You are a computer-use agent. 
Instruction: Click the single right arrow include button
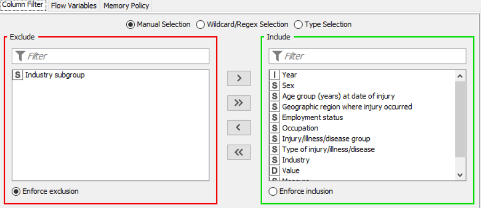pyautogui.click(x=239, y=78)
